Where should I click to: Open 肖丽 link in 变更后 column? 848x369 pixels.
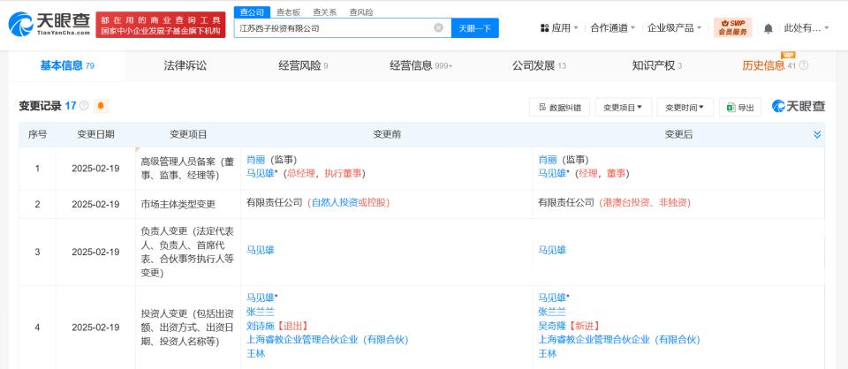tap(548, 160)
